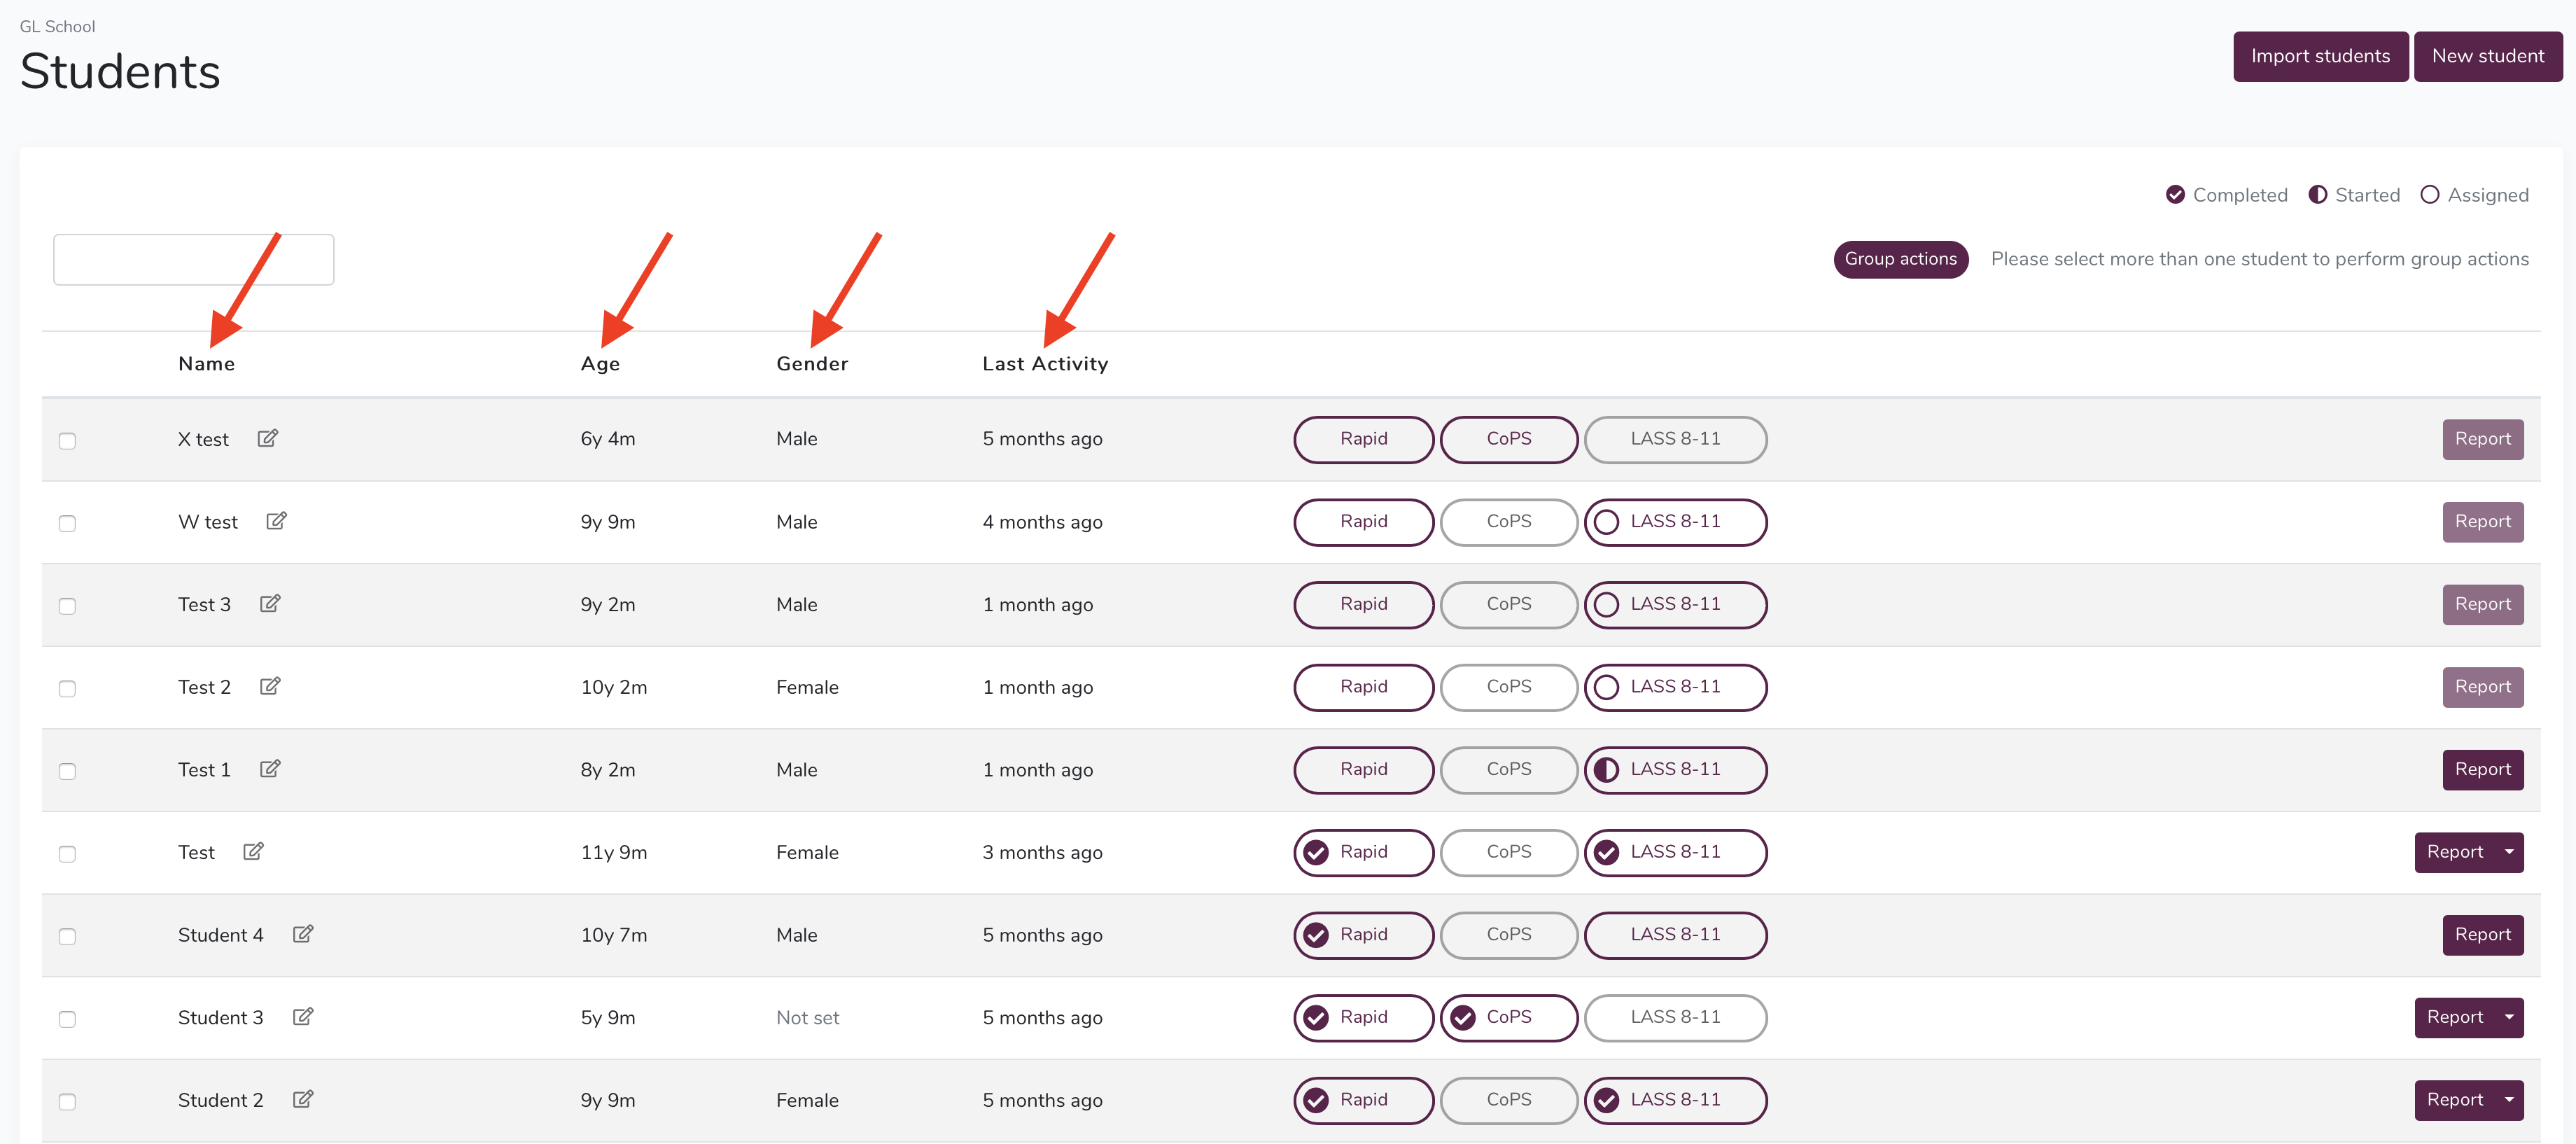Open Report for Test 1

[x=2482, y=770]
